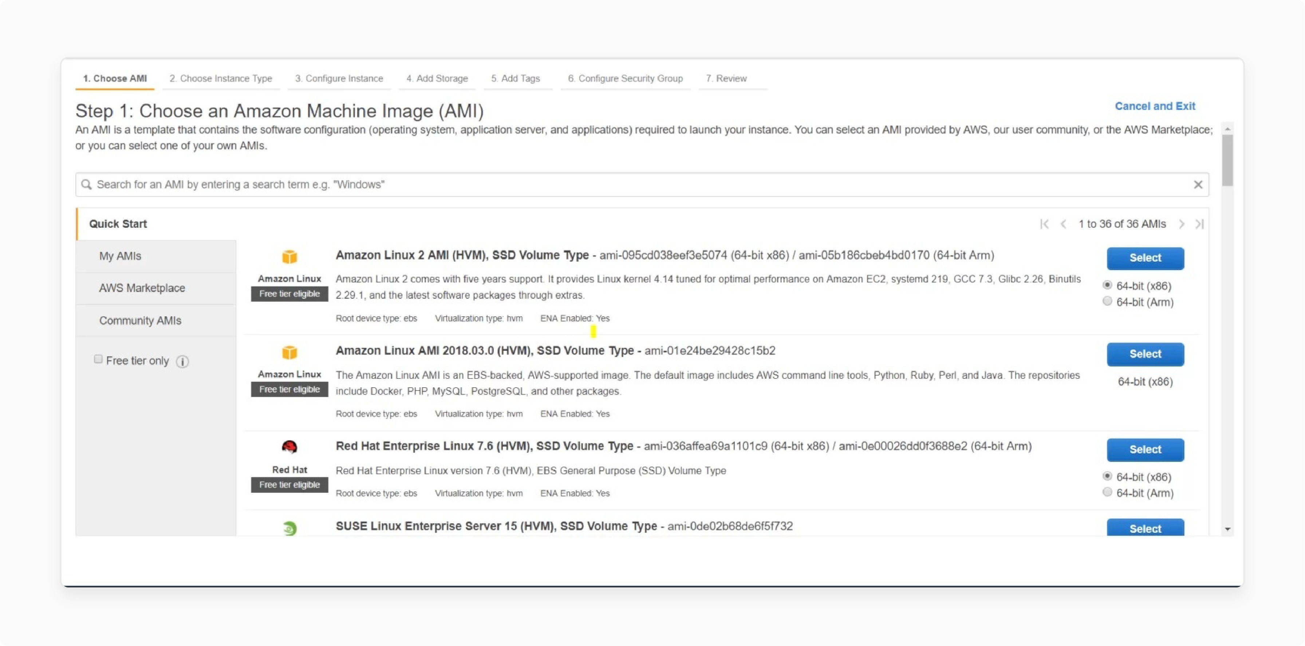Select the Red Hat Enterprise Linux 7.6 AMI
Viewport: 1305px width, 646px height.
tap(1146, 449)
